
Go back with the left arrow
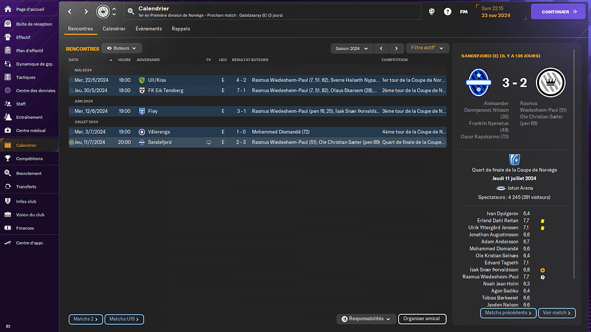click(x=70, y=12)
